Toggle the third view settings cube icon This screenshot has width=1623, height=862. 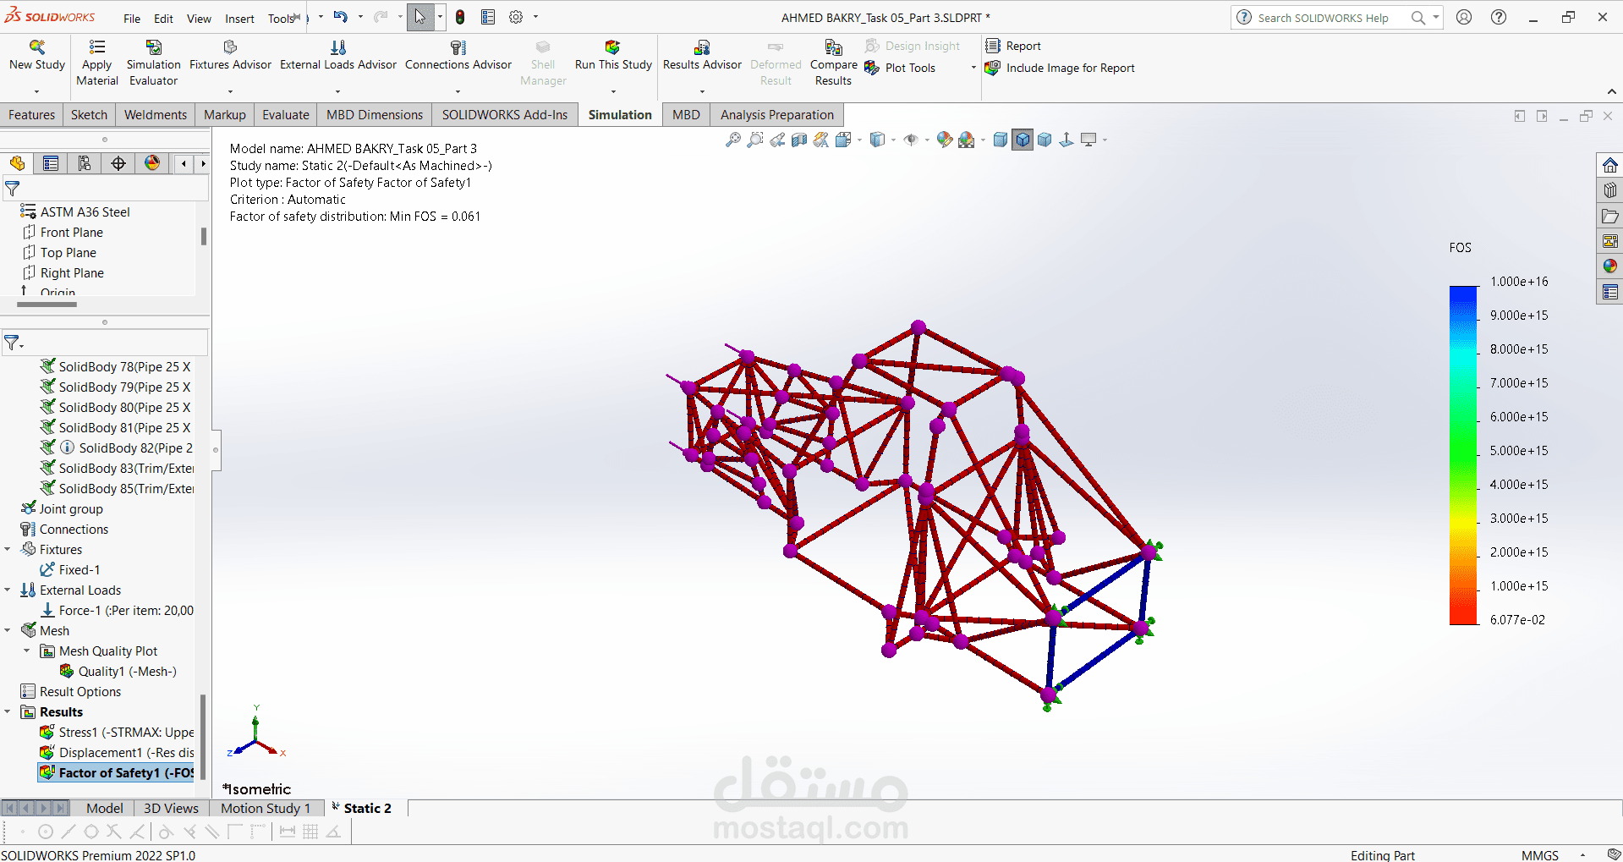(1045, 140)
